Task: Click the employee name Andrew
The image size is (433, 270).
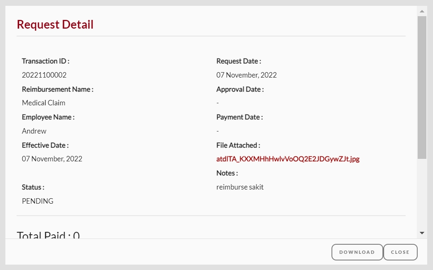Action: point(34,131)
